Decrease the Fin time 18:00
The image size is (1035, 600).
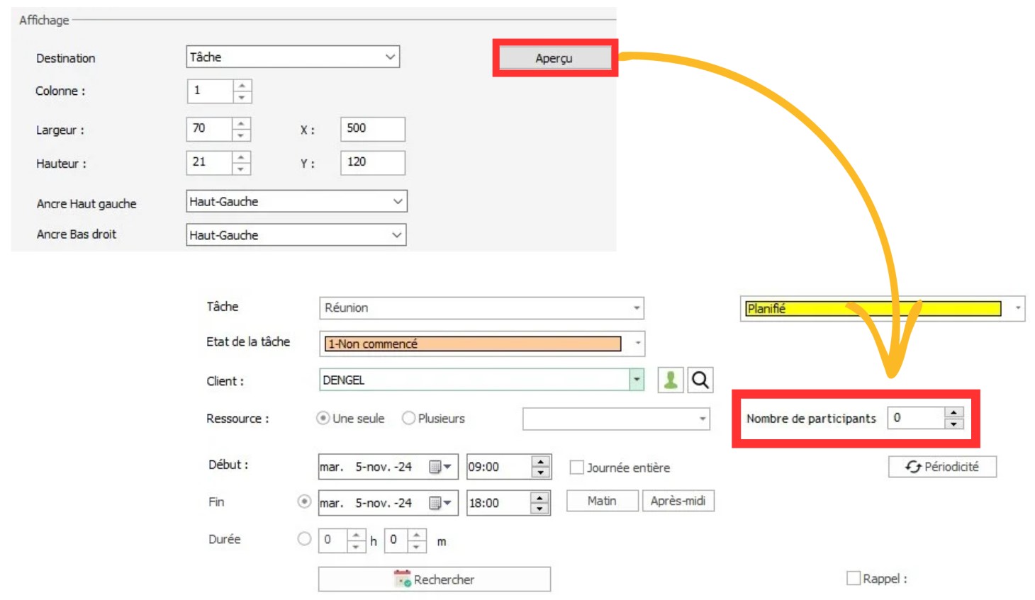coord(540,509)
